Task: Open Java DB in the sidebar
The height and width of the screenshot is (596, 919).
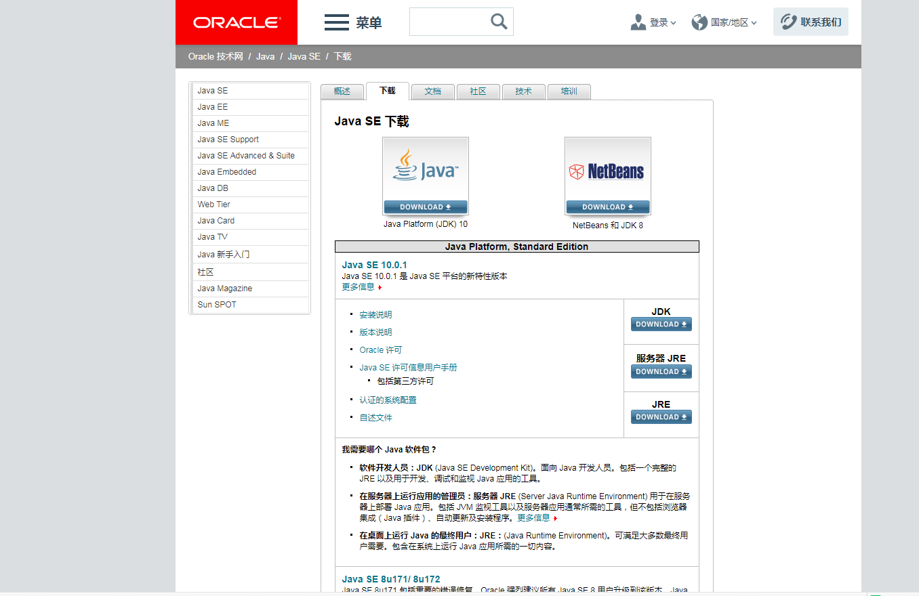Action: pos(250,188)
